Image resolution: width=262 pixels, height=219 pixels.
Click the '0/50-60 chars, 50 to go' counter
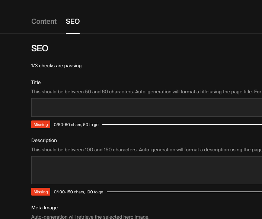click(x=76, y=125)
